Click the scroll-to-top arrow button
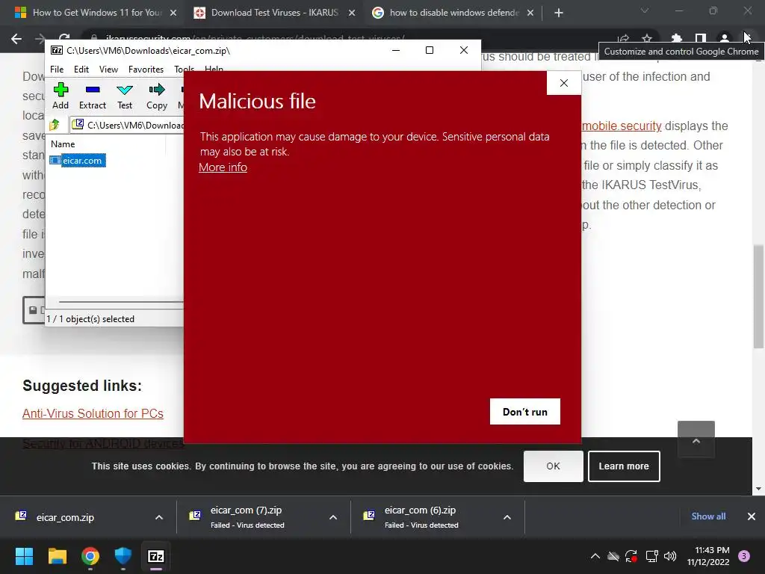Viewport: 765px width, 574px height. pyautogui.click(x=696, y=439)
